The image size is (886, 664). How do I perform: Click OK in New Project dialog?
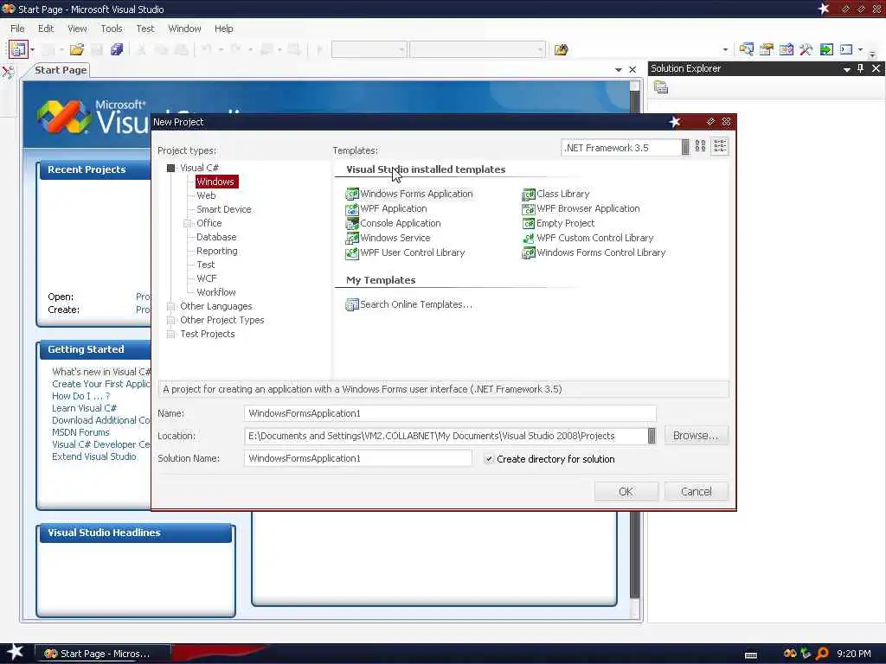pyautogui.click(x=626, y=491)
